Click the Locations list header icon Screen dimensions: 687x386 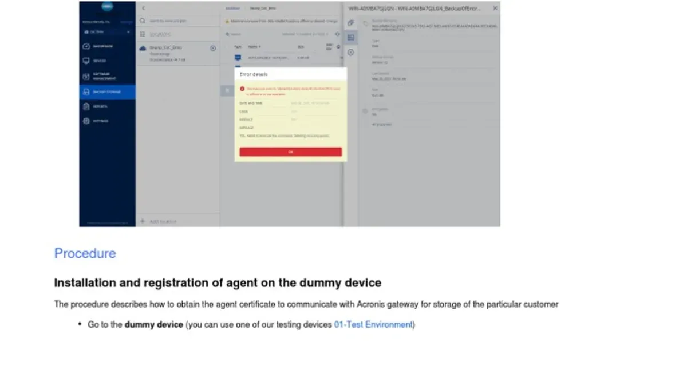(x=143, y=34)
